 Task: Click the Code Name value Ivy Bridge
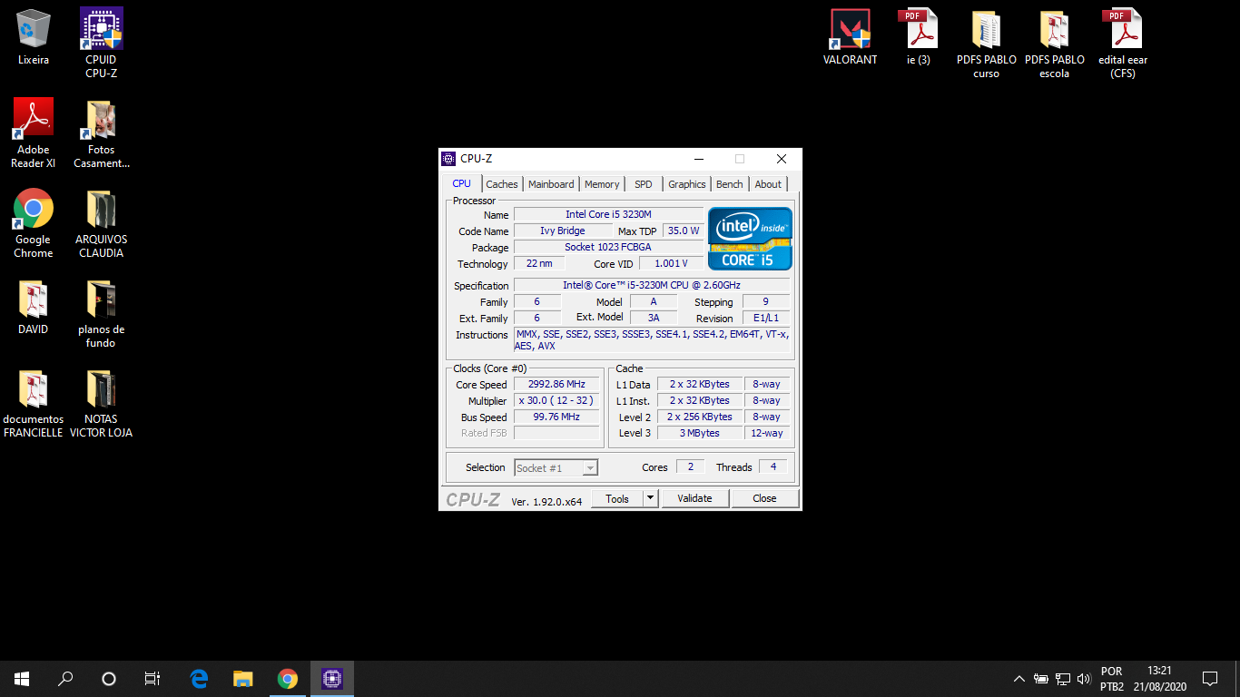562,231
